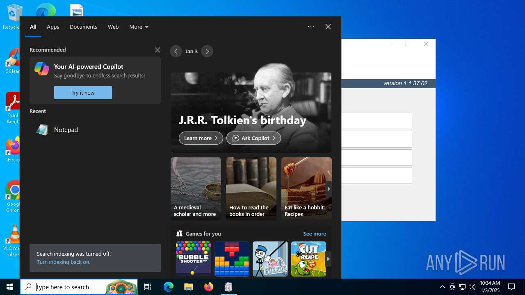Dismiss the Recommended section
Screen dimensions: 525x295
[x=157, y=50]
